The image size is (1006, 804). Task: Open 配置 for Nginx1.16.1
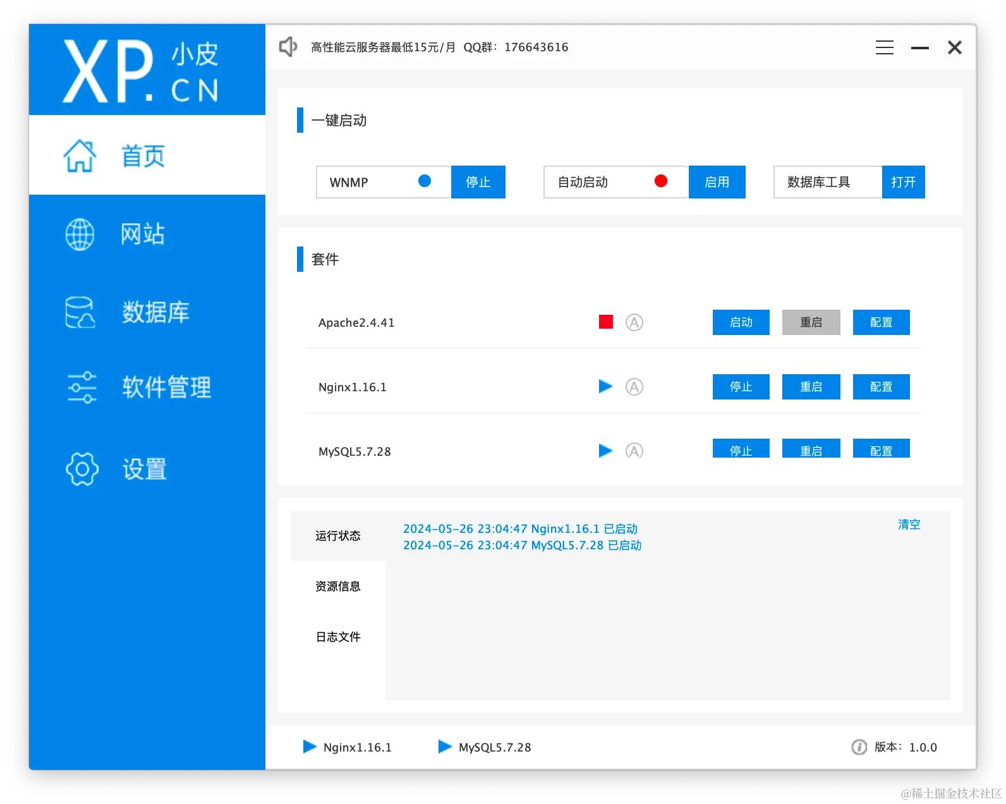[882, 387]
